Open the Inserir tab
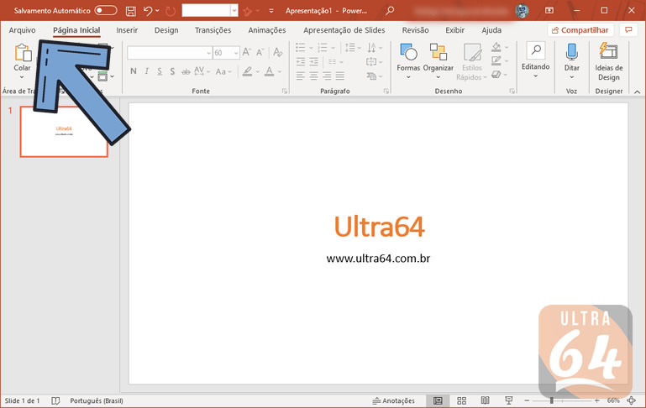 127,30
